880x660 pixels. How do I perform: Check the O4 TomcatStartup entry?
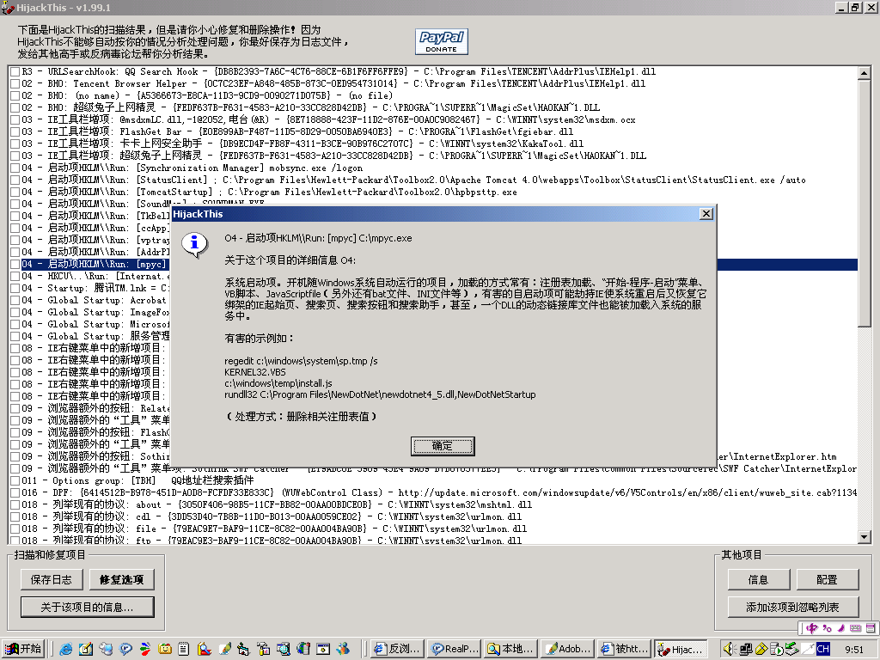(15, 192)
